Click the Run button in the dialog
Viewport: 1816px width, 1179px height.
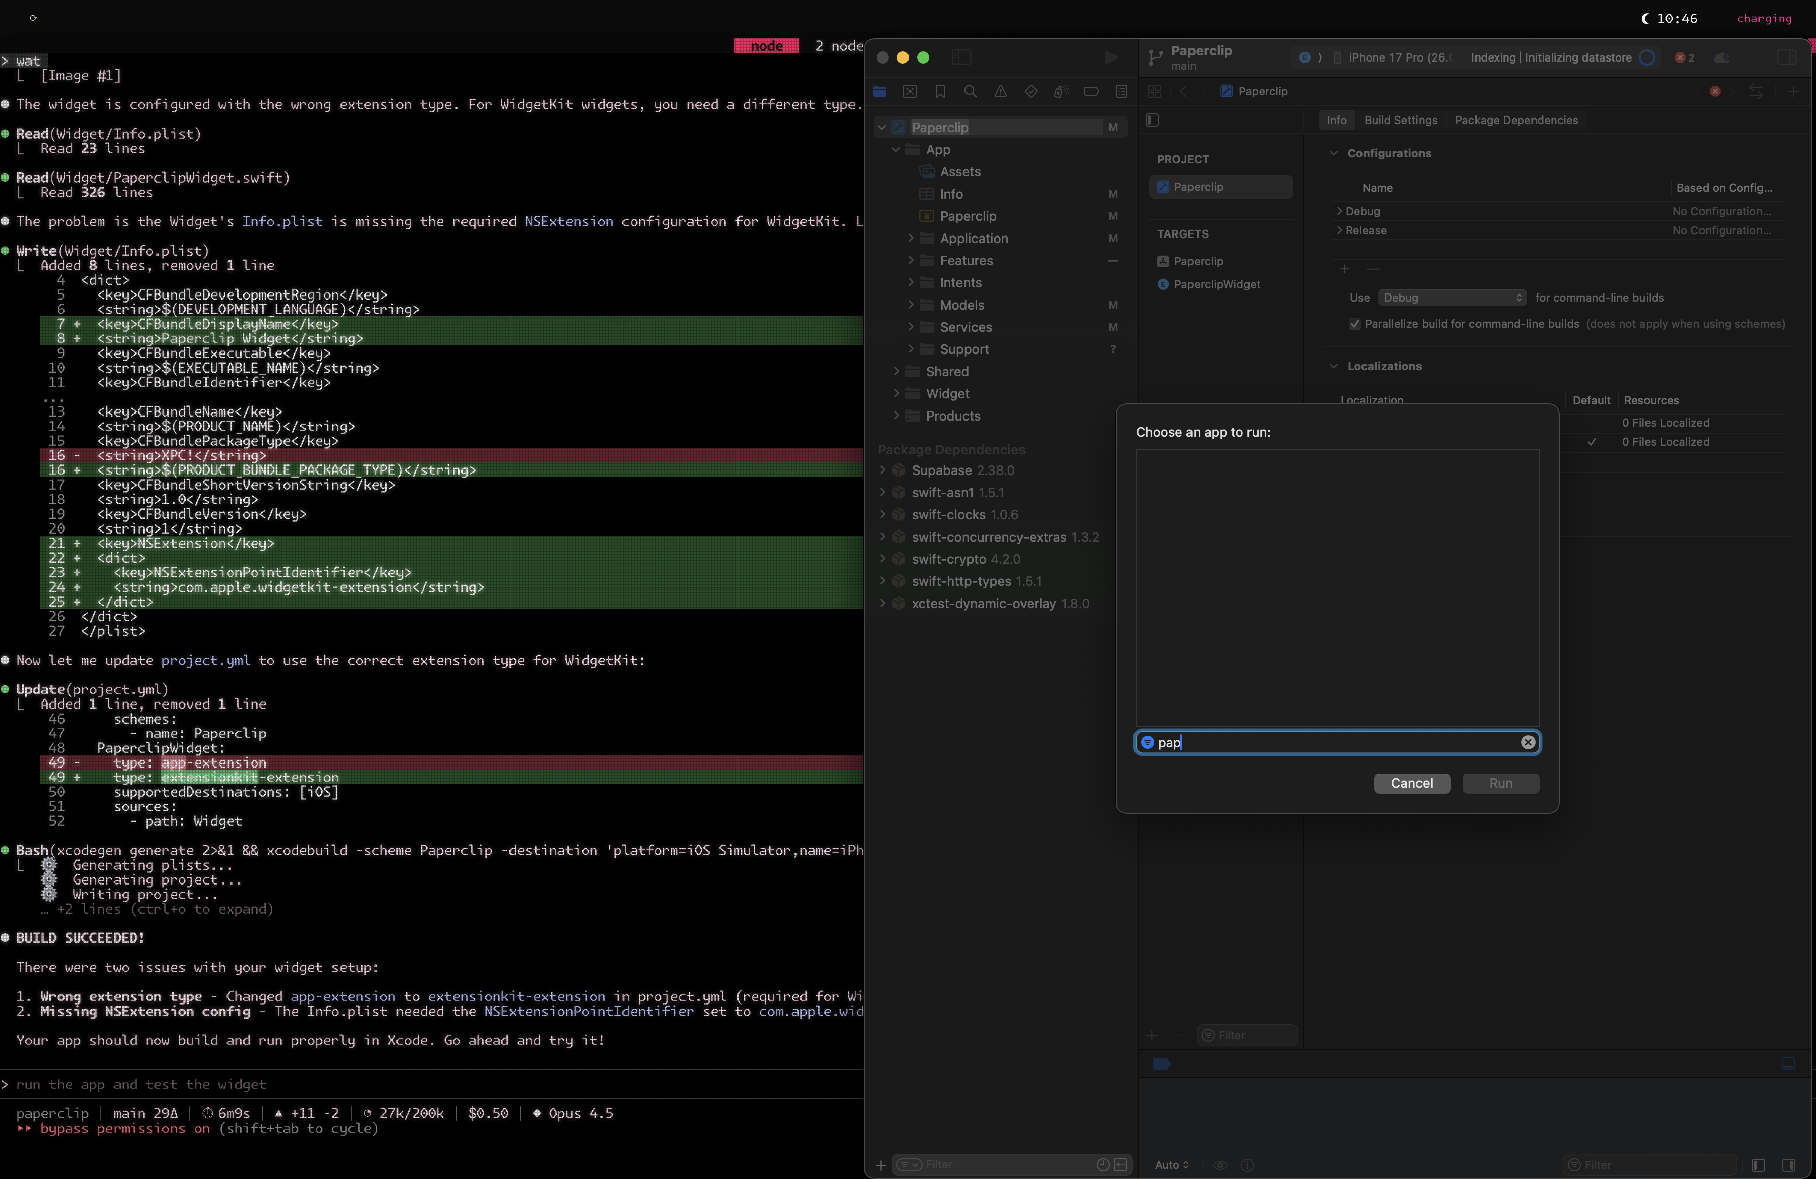coord(1500,783)
